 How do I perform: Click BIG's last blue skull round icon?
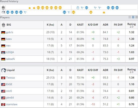[x=117, y=8]
